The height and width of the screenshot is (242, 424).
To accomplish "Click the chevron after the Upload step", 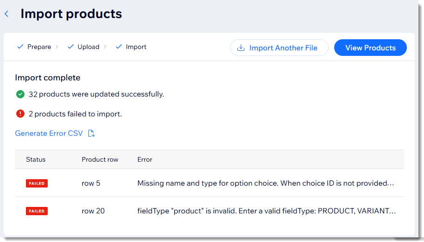I will 105,47.
